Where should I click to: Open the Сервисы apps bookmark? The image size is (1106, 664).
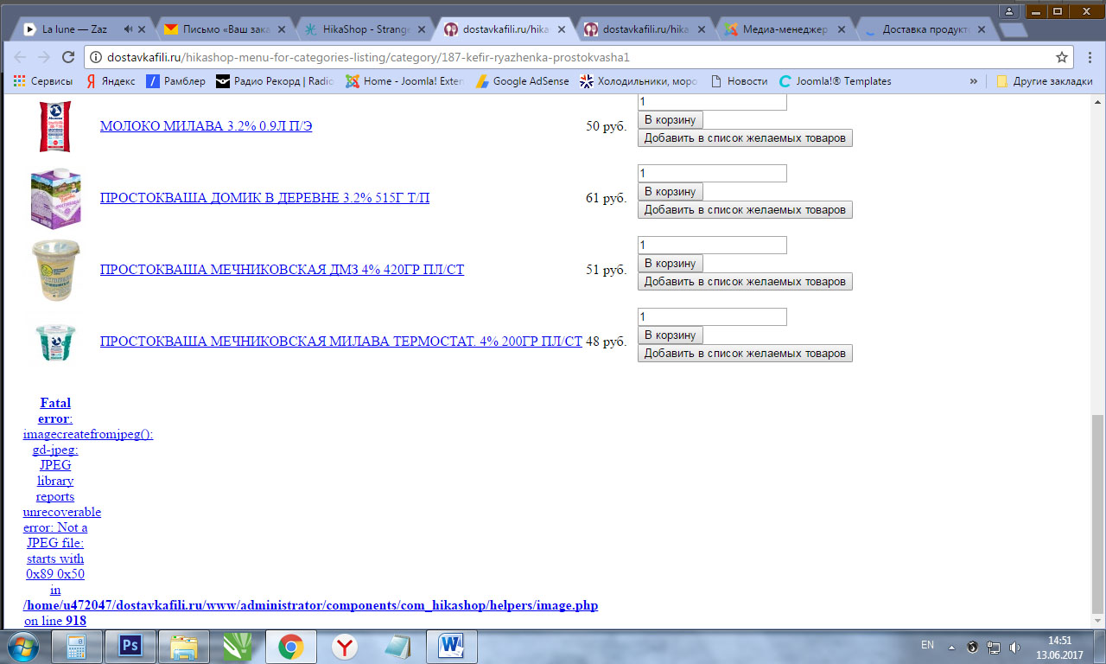42,81
